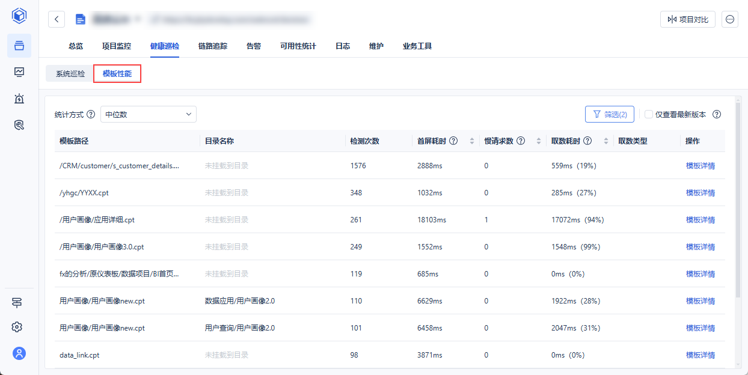Open 模板详情 for 应用详细.cpt row
This screenshot has height=375, width=748.
tap(700, 220)
